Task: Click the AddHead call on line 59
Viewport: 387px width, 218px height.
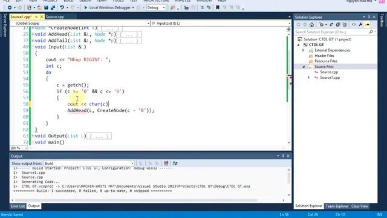Action: tap(77, 110)
